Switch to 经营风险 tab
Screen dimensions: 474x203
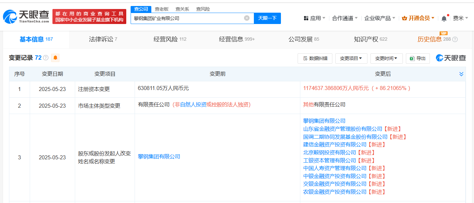pyautogui.click(x=170, y=39)
